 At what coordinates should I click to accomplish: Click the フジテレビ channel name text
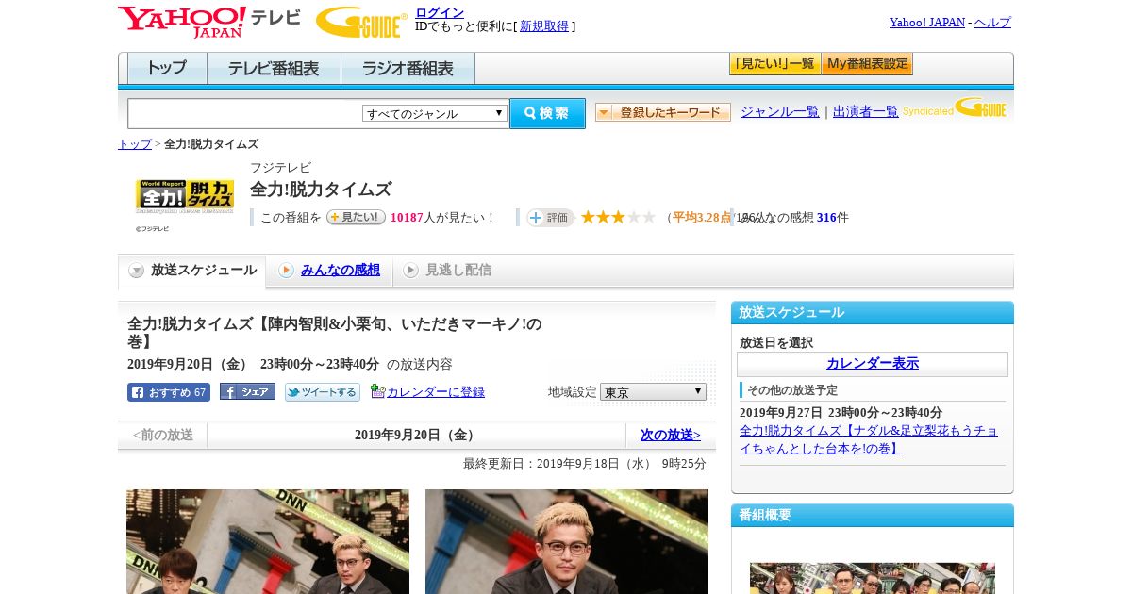280,168
